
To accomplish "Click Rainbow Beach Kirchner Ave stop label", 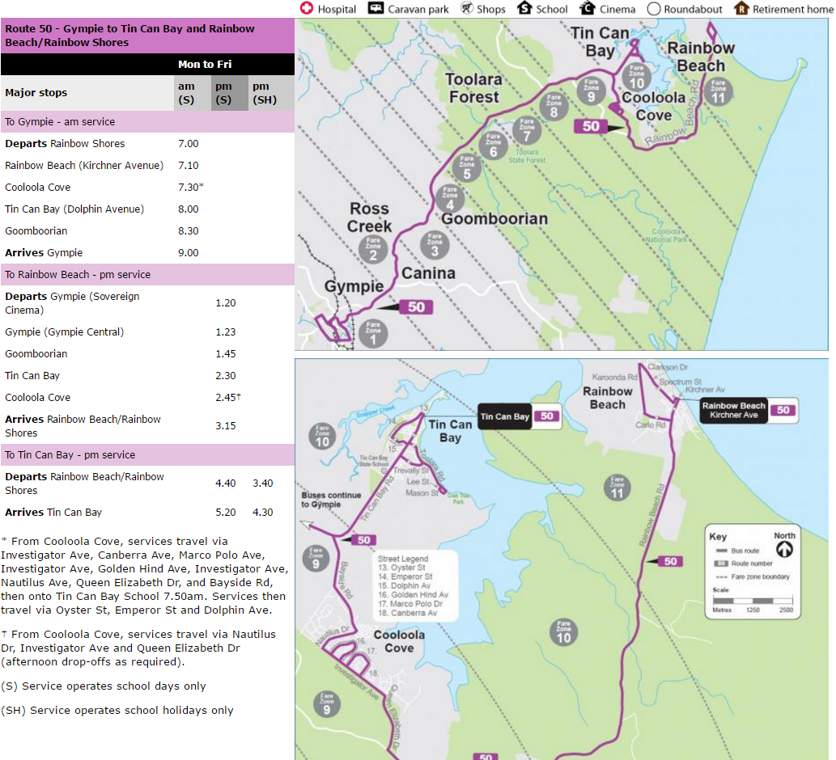I will pos(733,410).
